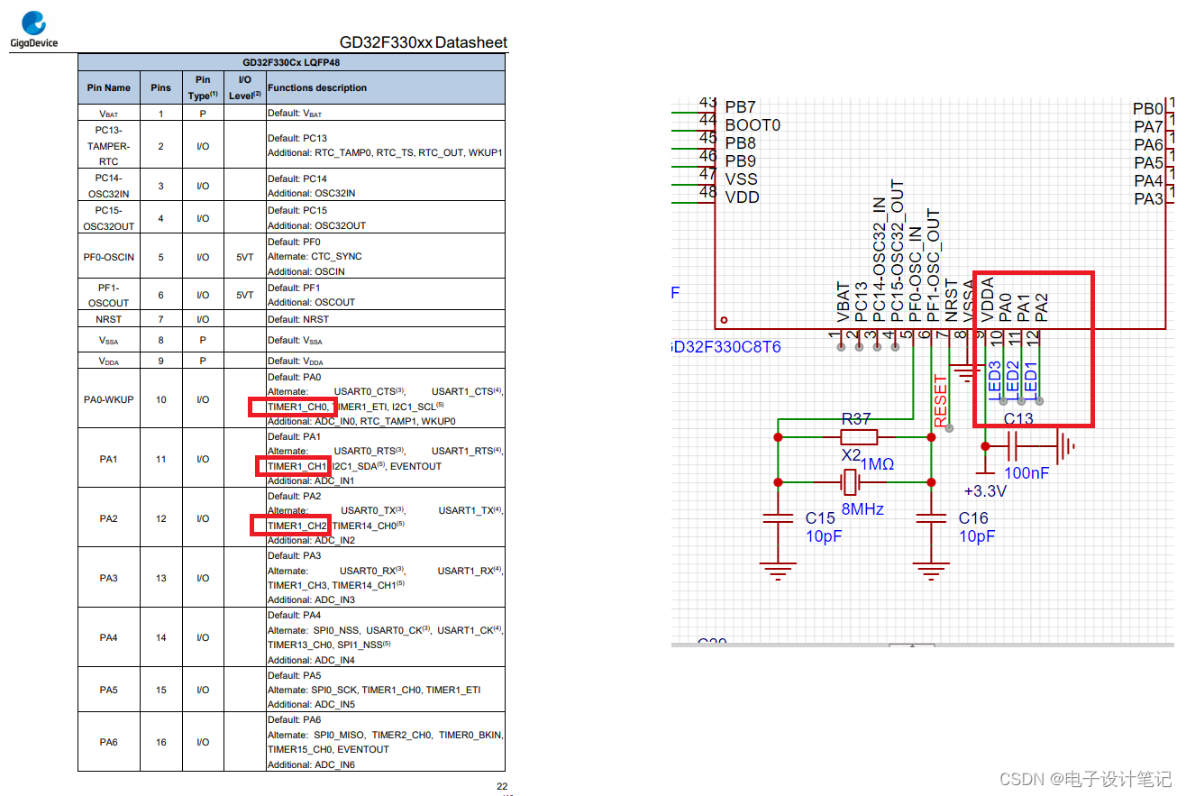Click the 'PA7' pin label in schematic
Screen dimensions: 1186x796
click(x=1148, y=127)
